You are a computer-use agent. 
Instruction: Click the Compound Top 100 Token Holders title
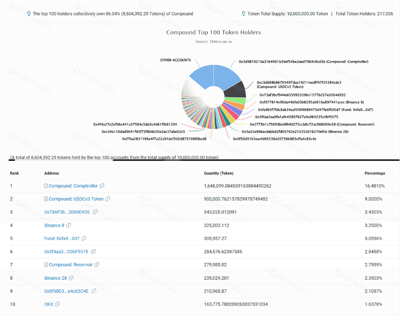tap(213, 32)
